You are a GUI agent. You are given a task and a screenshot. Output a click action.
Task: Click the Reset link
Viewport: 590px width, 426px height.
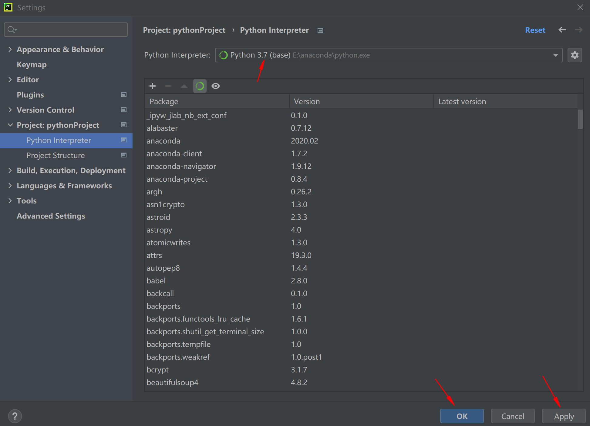[535, 30]
